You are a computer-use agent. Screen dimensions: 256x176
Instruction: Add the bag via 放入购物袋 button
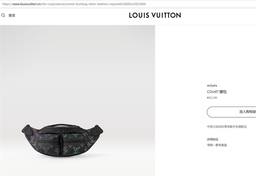point(231,112)
